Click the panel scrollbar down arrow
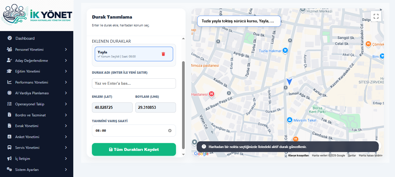The width and height of the screenshot is (395, 177). 183,154
